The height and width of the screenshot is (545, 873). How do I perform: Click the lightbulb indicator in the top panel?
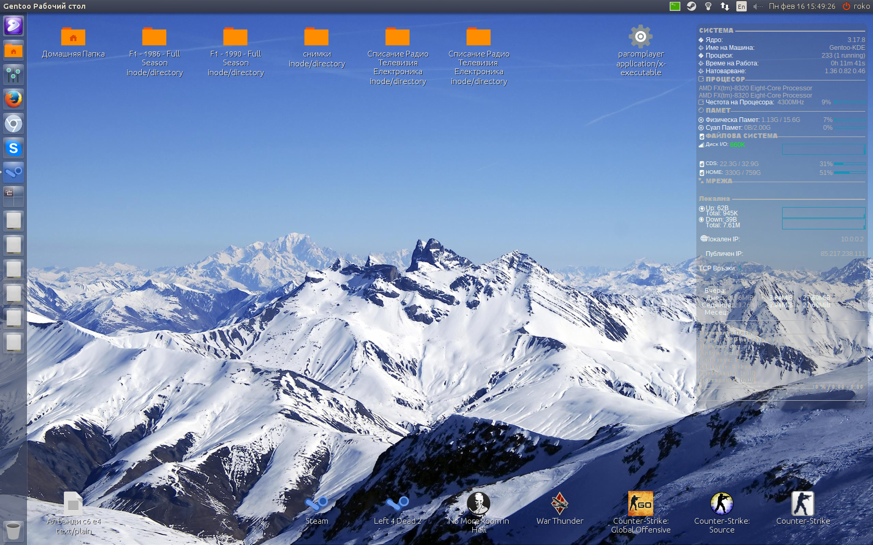(x=708, y=6)
